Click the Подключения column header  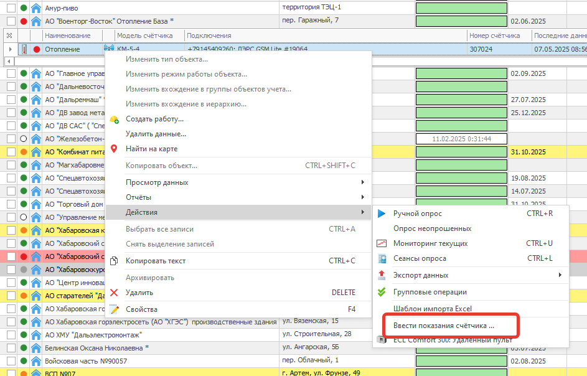coord(209,35)
